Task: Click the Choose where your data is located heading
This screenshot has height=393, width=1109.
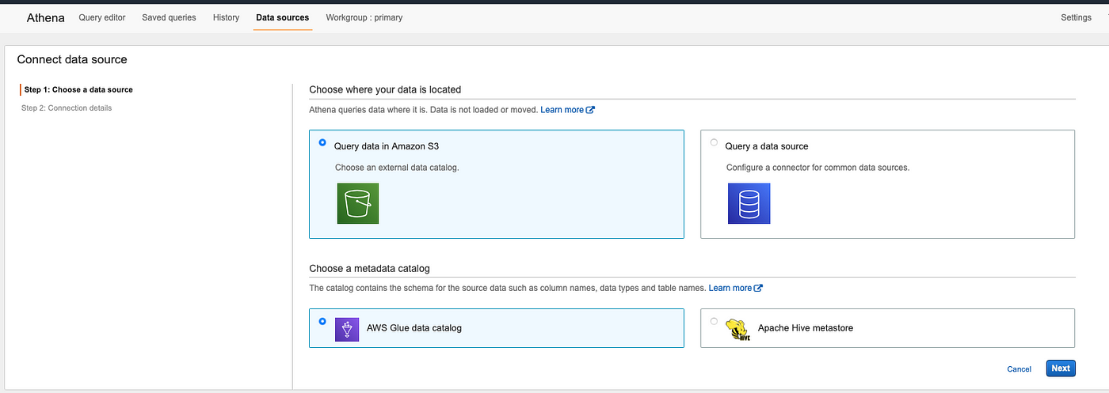Action: click(385, 90)
